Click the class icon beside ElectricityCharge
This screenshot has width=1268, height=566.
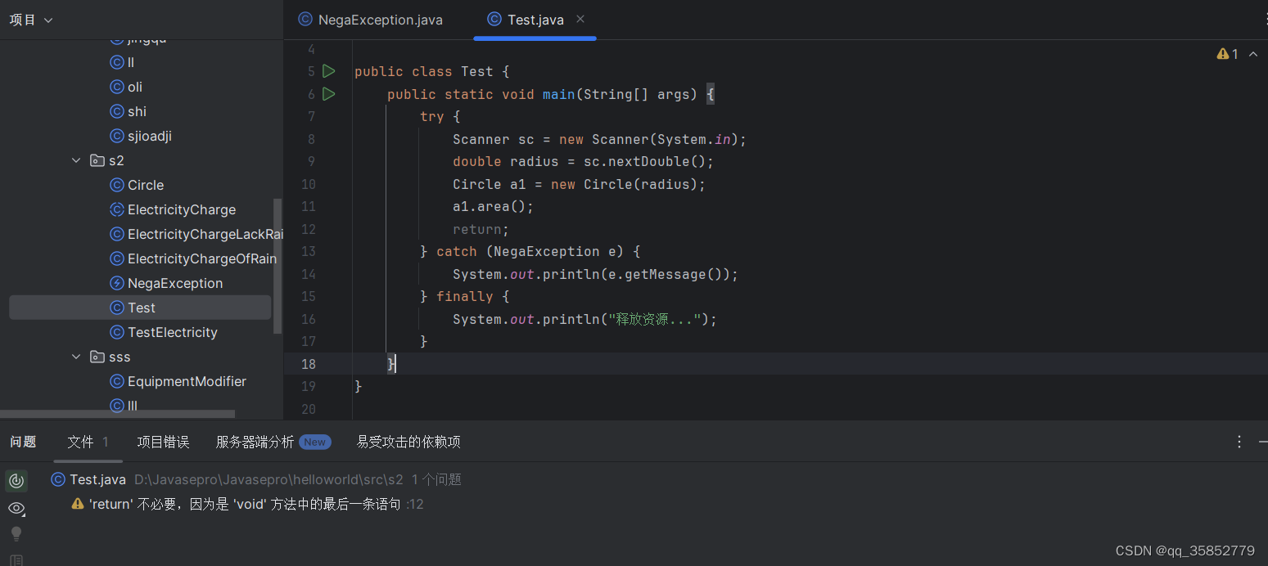pos(117,209)
